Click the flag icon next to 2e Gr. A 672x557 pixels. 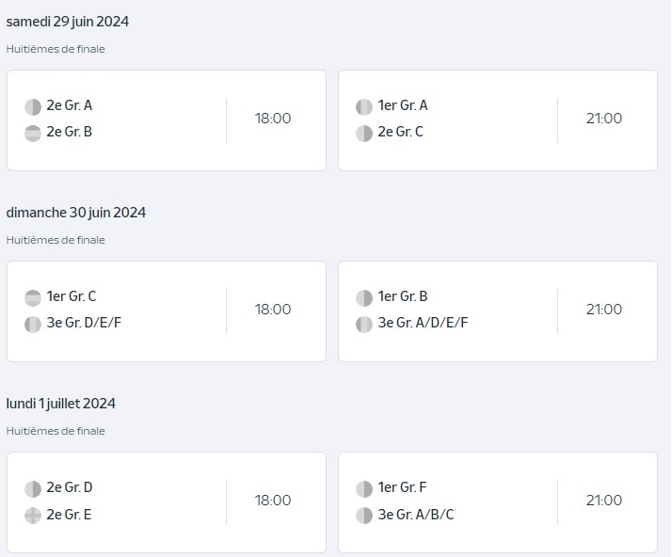pos(33,107)
